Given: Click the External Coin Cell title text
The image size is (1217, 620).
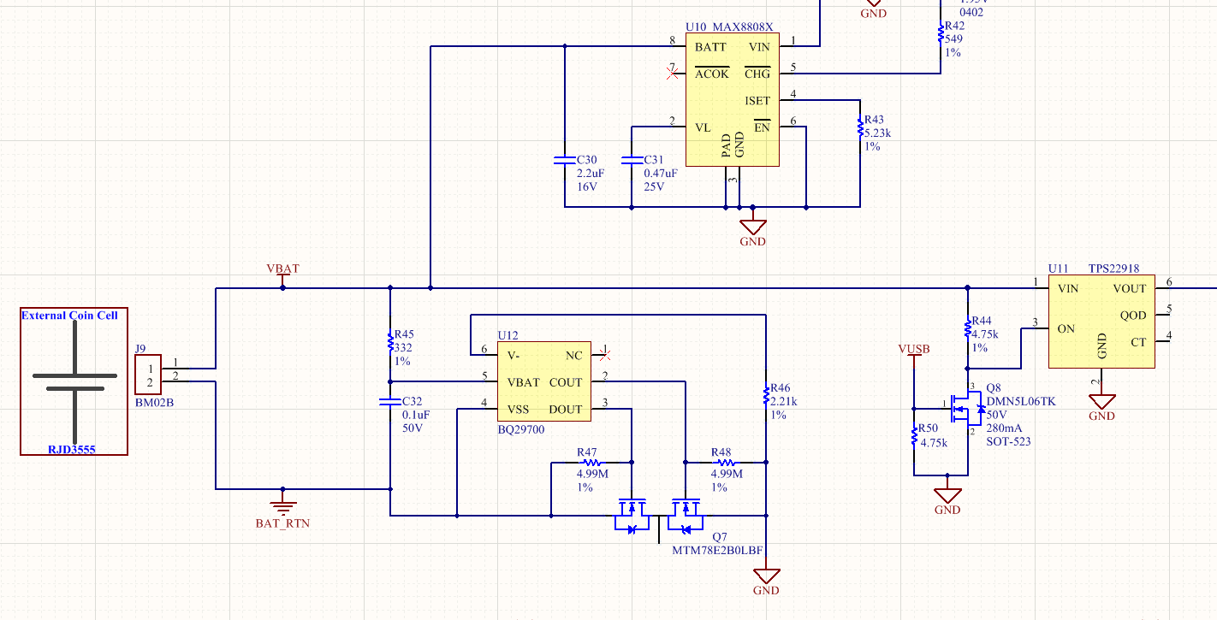Looking at the screenshot, I should point(69,316).
